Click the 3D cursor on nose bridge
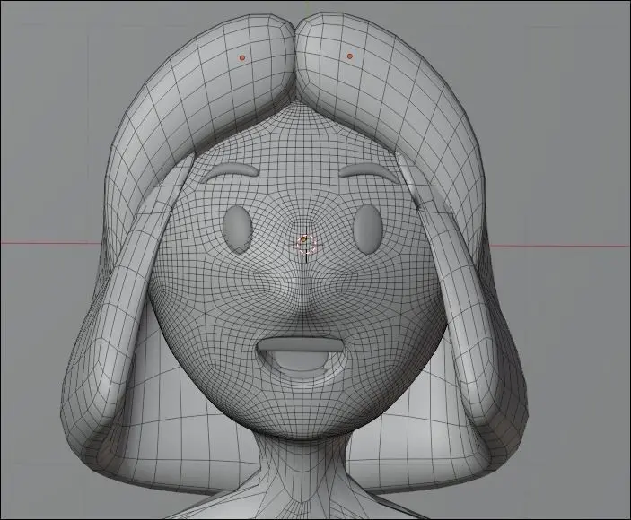 coord(306,243)
